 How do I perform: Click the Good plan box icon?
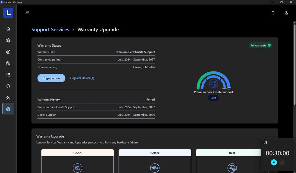[x=77, y=168]
